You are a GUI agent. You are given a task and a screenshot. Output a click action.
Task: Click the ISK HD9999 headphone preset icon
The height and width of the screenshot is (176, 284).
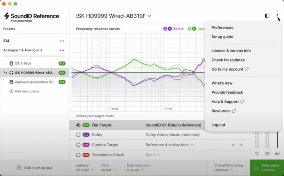point(11,73)
